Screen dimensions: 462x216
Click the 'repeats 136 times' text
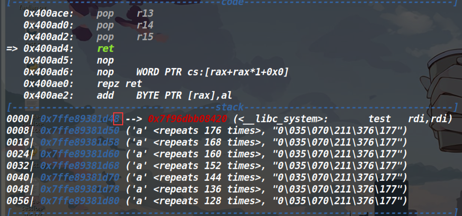pos(210,189)
